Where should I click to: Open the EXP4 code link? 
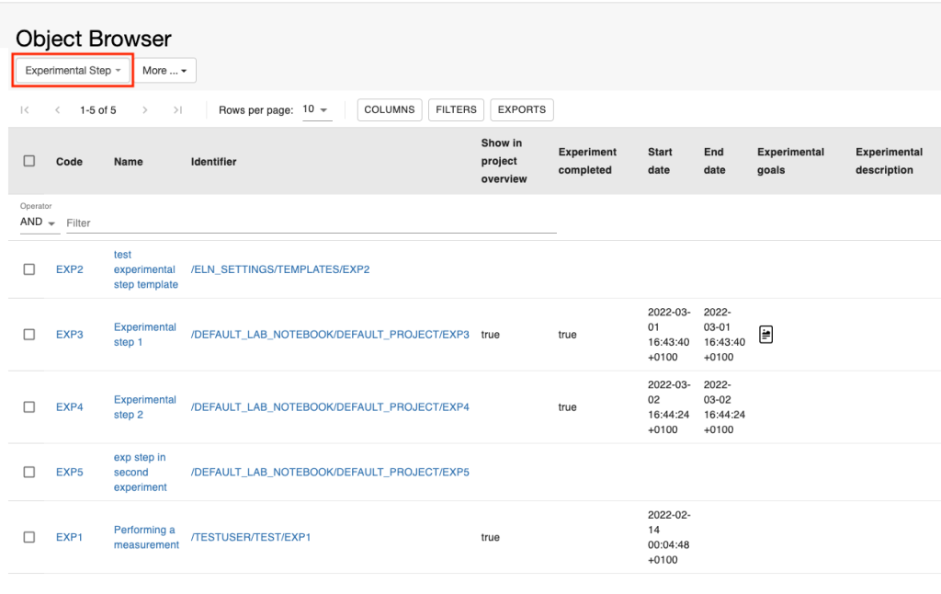(70, 407)
